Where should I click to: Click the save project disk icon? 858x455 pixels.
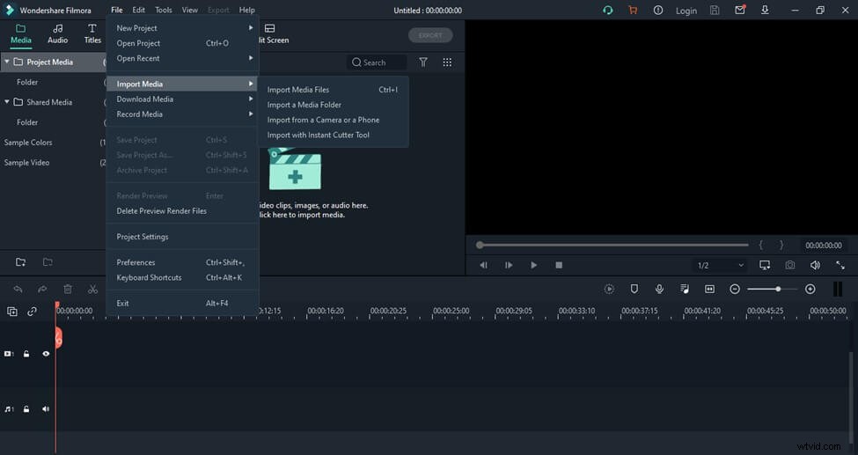click(x=714, y=11)
